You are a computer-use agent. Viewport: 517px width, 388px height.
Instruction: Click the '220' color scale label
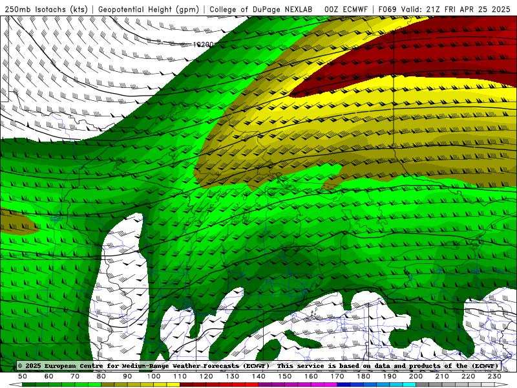468,376
